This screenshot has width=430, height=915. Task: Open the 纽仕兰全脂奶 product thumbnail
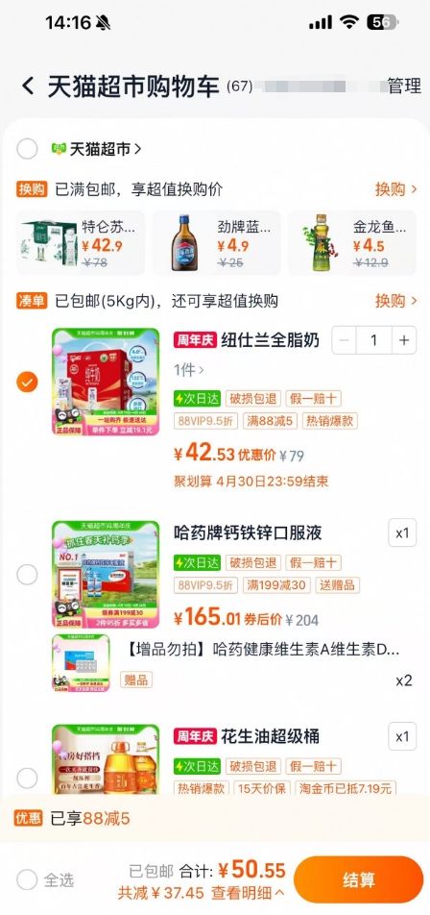click(x=106, y=382)
